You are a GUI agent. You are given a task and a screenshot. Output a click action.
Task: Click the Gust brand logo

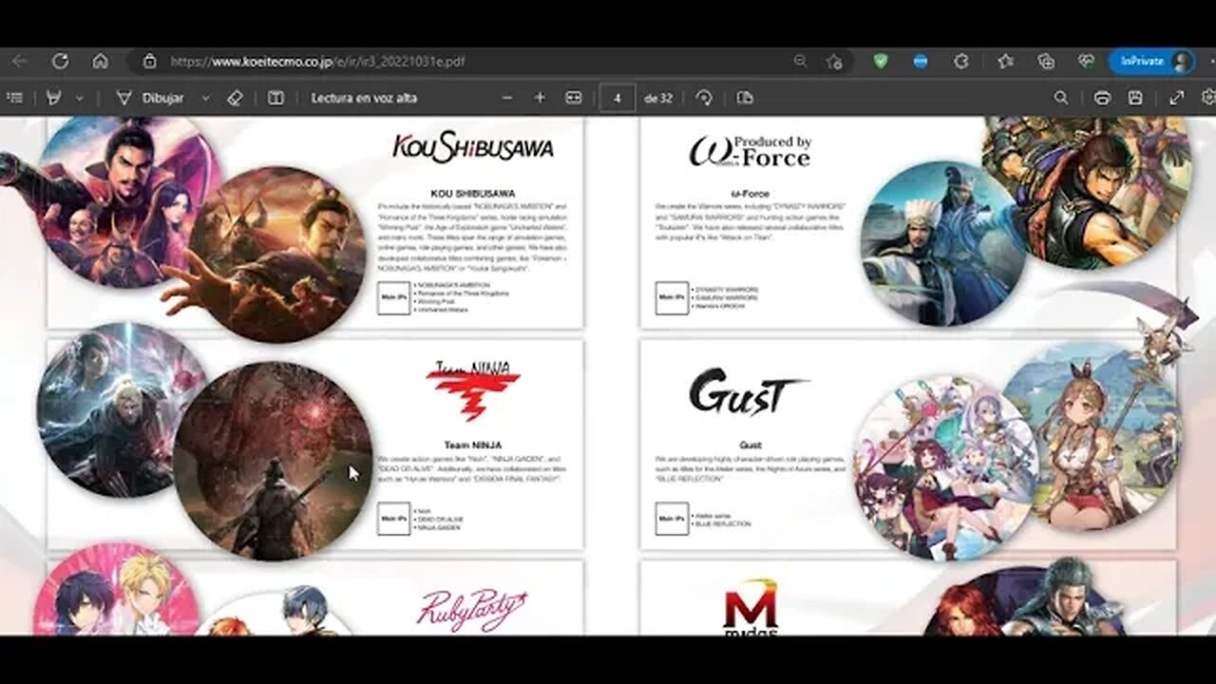coord(749,392)
